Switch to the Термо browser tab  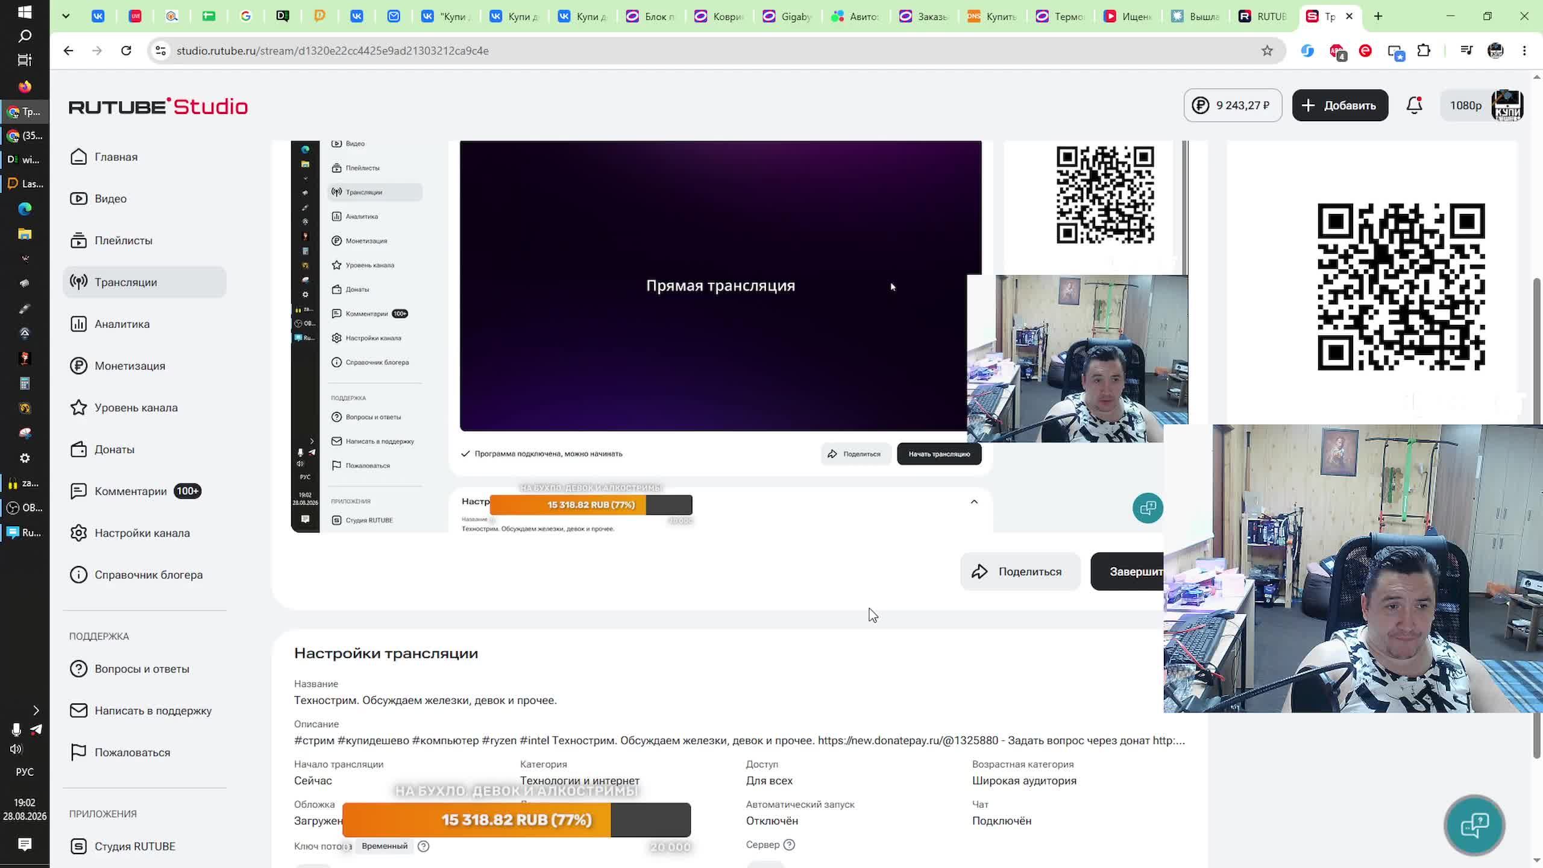(1060, 16)
